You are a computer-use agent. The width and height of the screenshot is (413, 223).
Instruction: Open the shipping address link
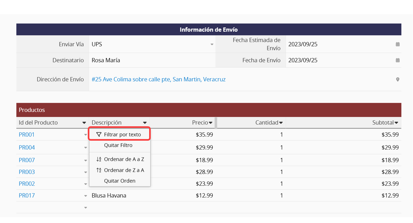click(158, 79)
